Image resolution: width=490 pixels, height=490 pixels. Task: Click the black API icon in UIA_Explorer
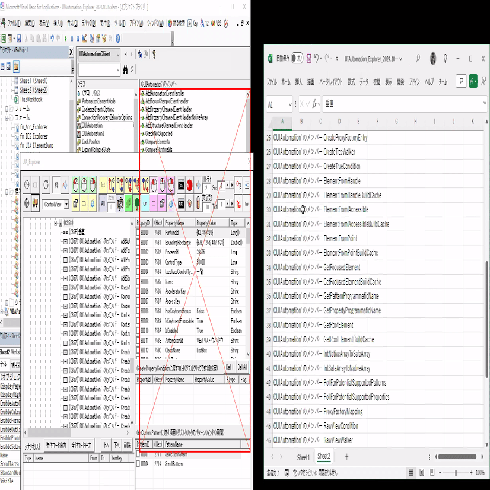pyautogui.click(x=181, y=203)
